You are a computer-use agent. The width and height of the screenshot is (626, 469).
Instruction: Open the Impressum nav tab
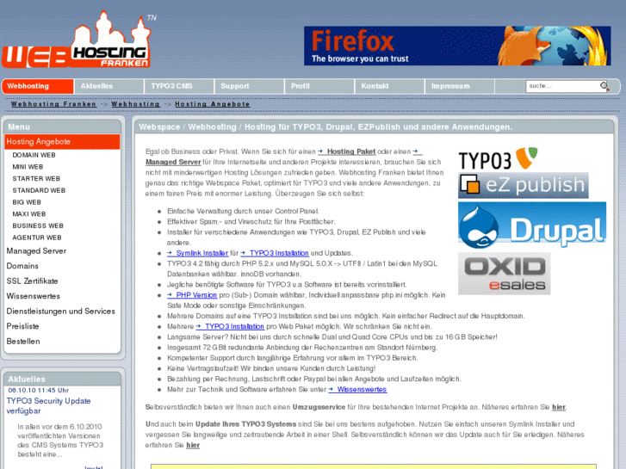pyautogui.click(x=460, y=86)
